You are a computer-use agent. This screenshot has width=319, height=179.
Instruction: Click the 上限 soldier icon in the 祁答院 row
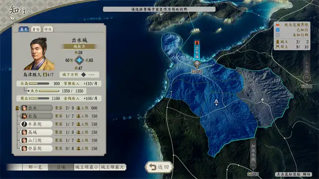tap(78, 148)
